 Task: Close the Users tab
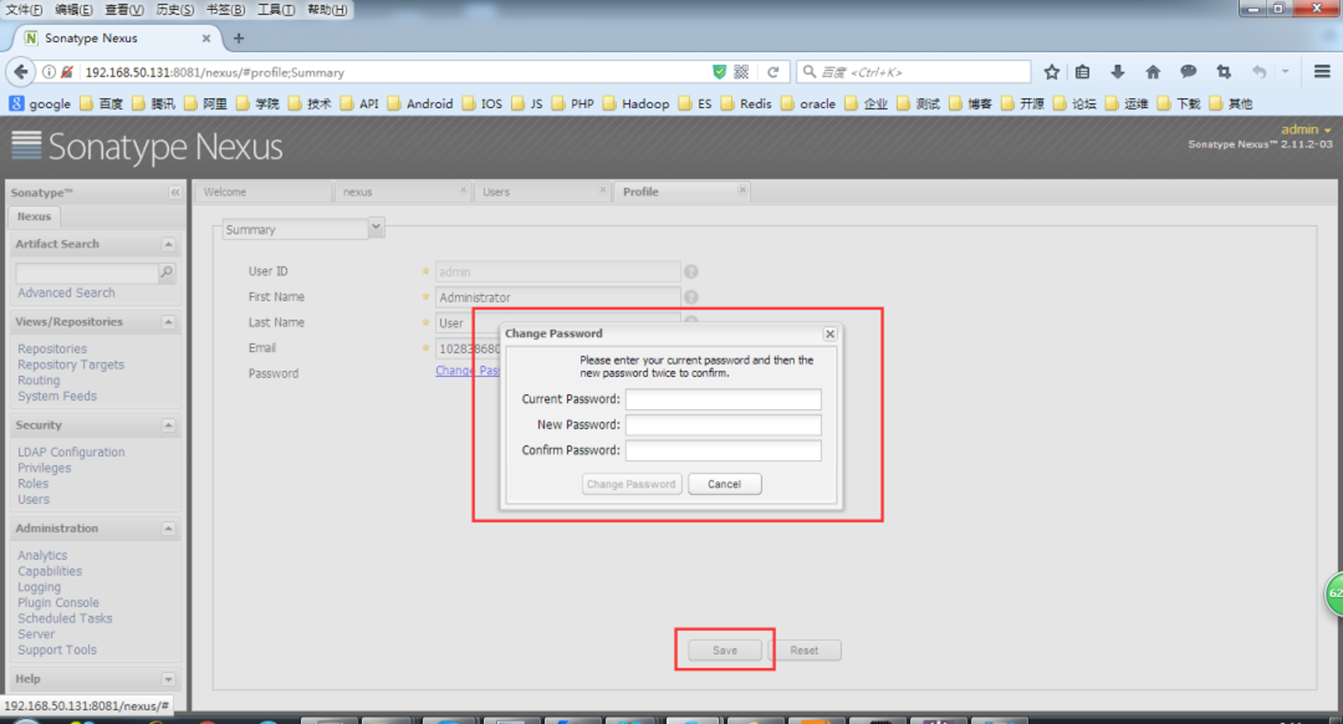(x=602, y=190)
